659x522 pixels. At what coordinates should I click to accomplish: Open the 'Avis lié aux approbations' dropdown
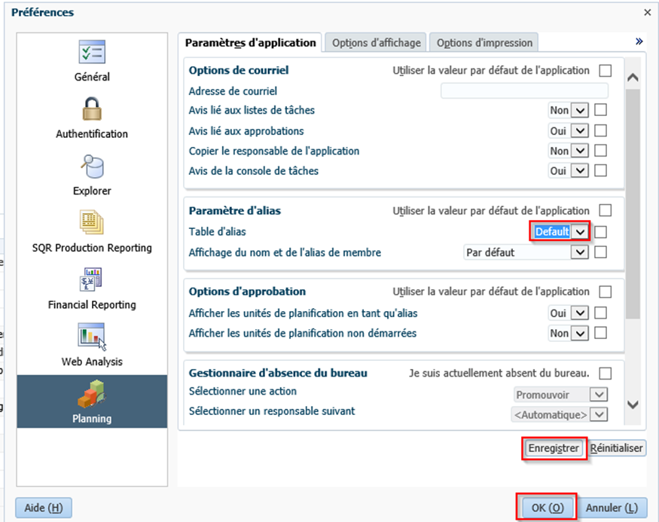(579, 130)
